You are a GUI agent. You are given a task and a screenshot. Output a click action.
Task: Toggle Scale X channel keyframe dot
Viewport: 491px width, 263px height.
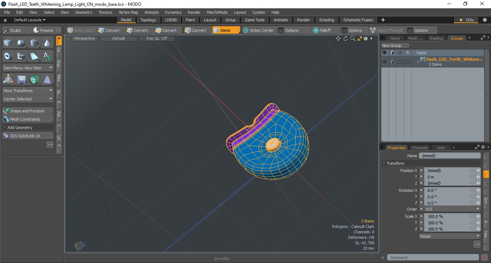click(x=421, y=216)
